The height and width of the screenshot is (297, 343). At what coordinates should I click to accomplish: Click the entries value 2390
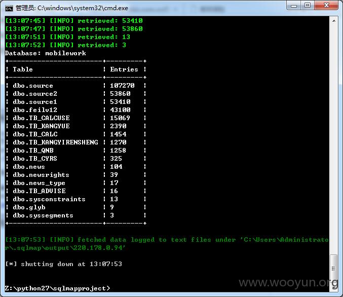click(118, 126)
